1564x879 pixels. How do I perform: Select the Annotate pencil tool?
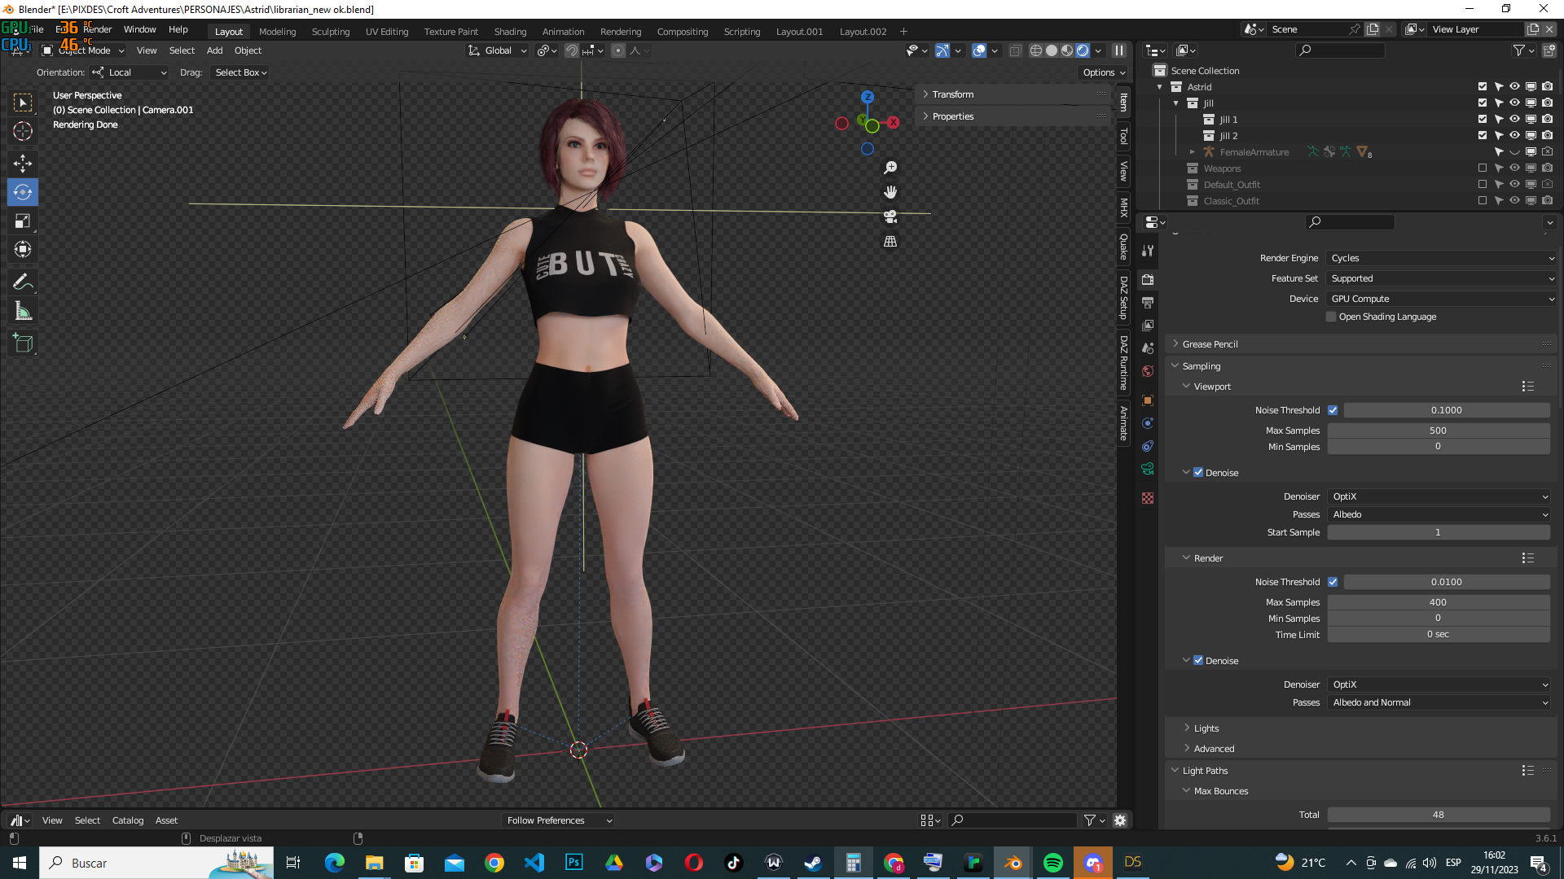coord(23,282)
